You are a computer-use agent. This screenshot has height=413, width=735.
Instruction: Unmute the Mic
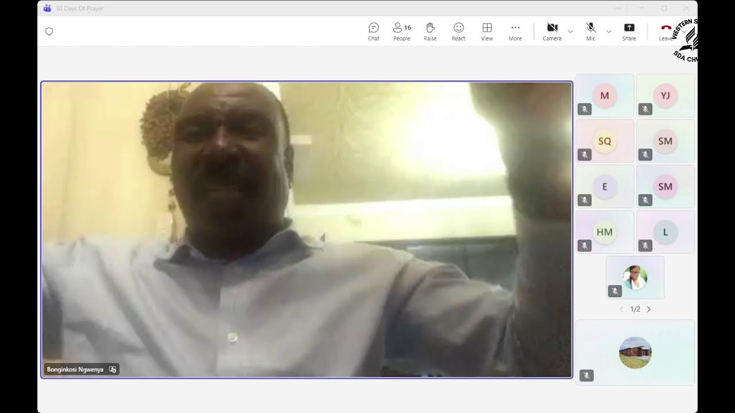[x=590, y=32]
